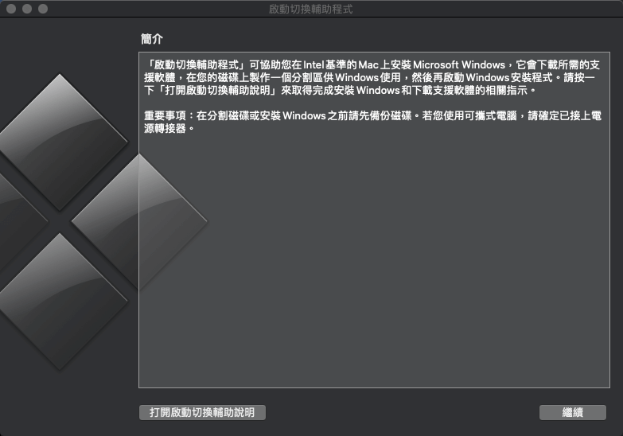Screen dimensions: 623x436
Task: Click the 重要事項 paragraph text
Action: click(x=372, y=122)
